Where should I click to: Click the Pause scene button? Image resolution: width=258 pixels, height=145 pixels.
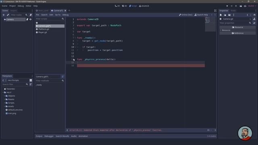click(231, 6)
